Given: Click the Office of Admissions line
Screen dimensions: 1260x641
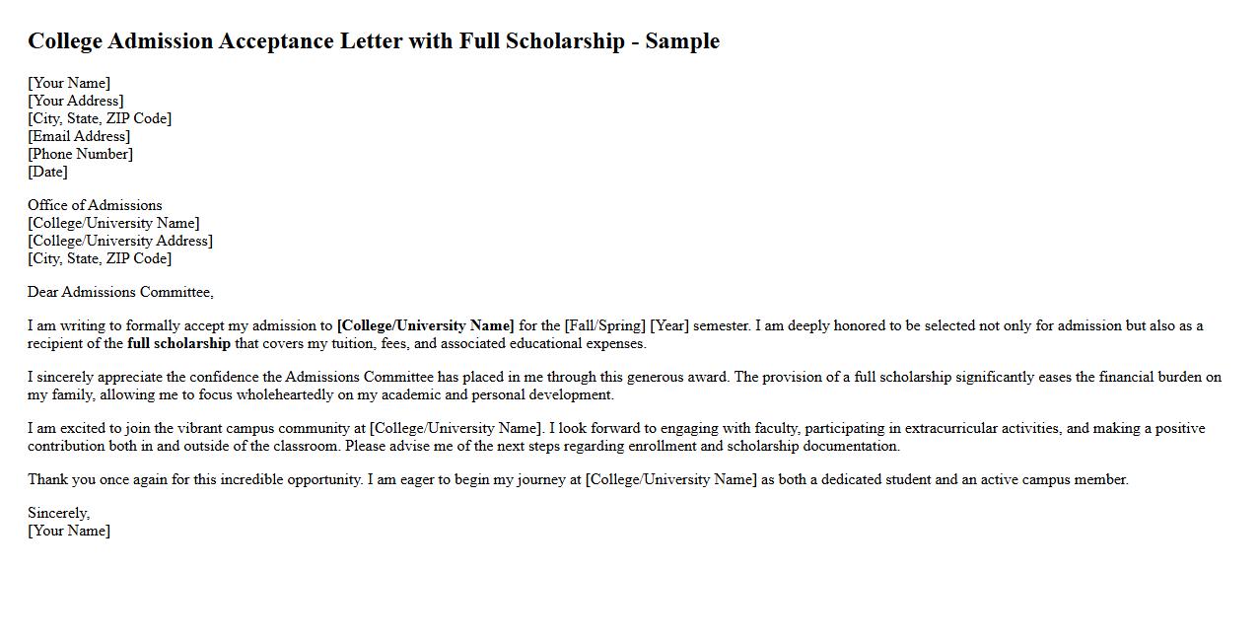Looking at the screenshot, I should click(95, 205).
